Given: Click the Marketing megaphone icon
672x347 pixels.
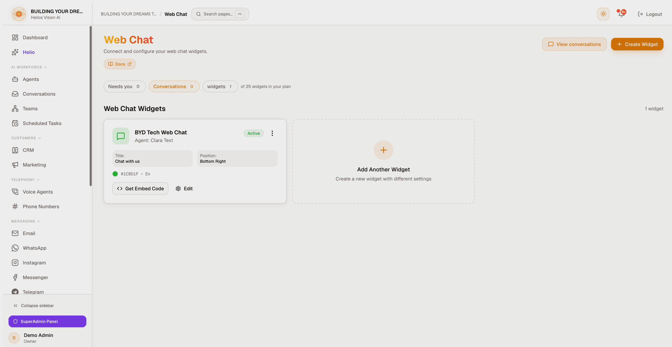Looking at the screenshot, I should [x=15, y=165].
